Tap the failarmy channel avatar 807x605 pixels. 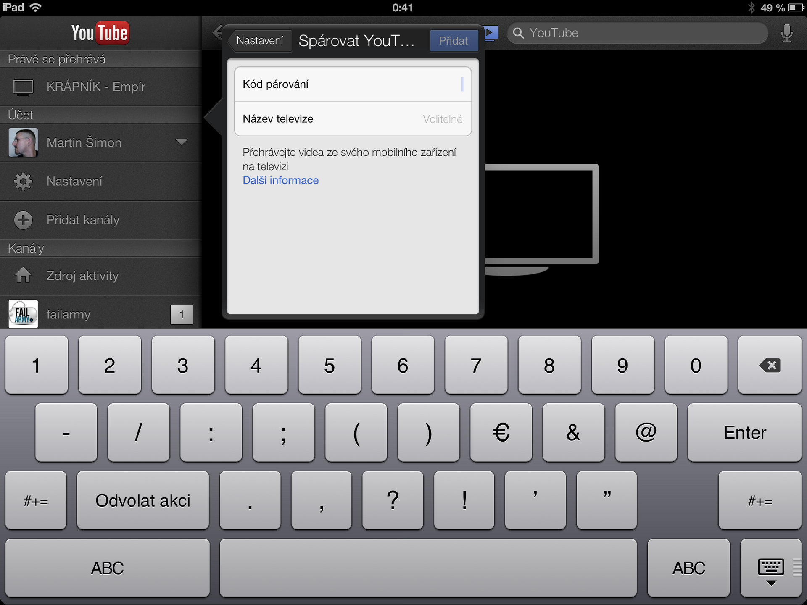[23, 314]
